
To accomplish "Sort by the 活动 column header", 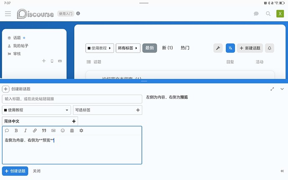I will pos(259,62).
